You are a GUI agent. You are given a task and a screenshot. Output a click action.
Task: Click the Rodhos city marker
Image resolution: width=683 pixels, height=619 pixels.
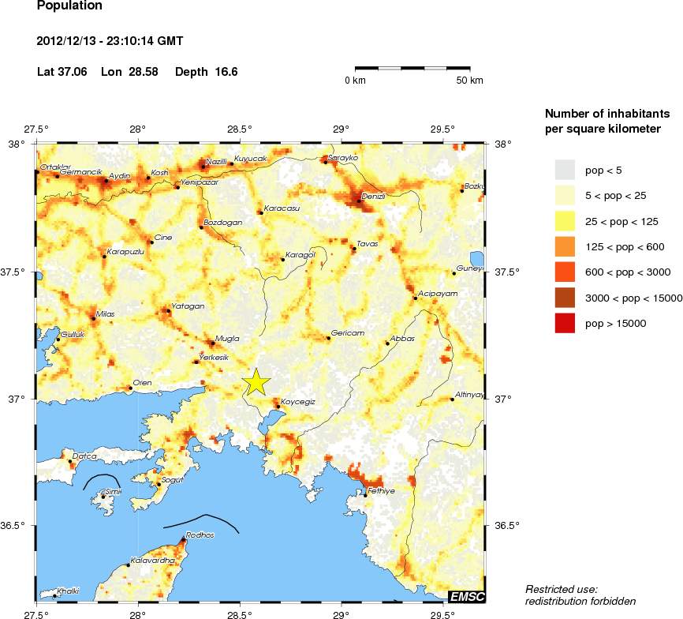183,539
